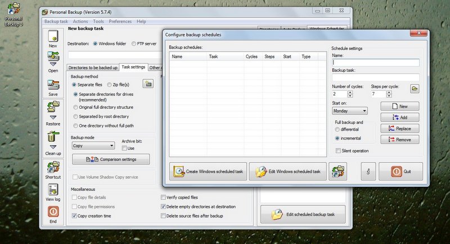Decrease Steps per cycle with down arrow
Viewport: 450px width, 244px height.
pyautogui.click(x=389, y=95)
